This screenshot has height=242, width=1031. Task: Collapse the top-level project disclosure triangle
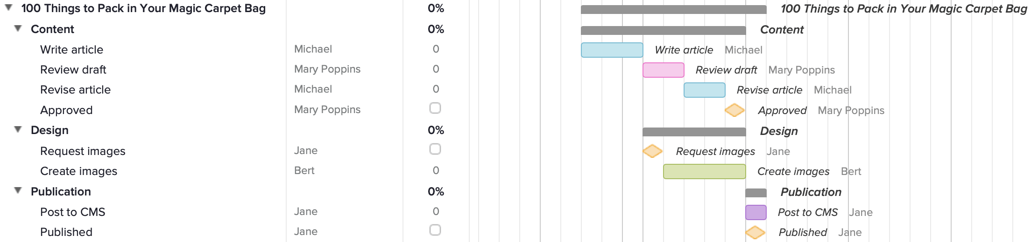tap(9, 7)
